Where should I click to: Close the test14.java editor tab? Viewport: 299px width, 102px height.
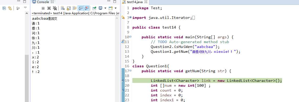pyautogui.click(x=146, y=2)
